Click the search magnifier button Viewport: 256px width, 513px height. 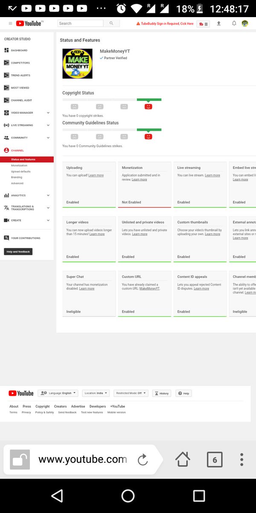point(111,24)
